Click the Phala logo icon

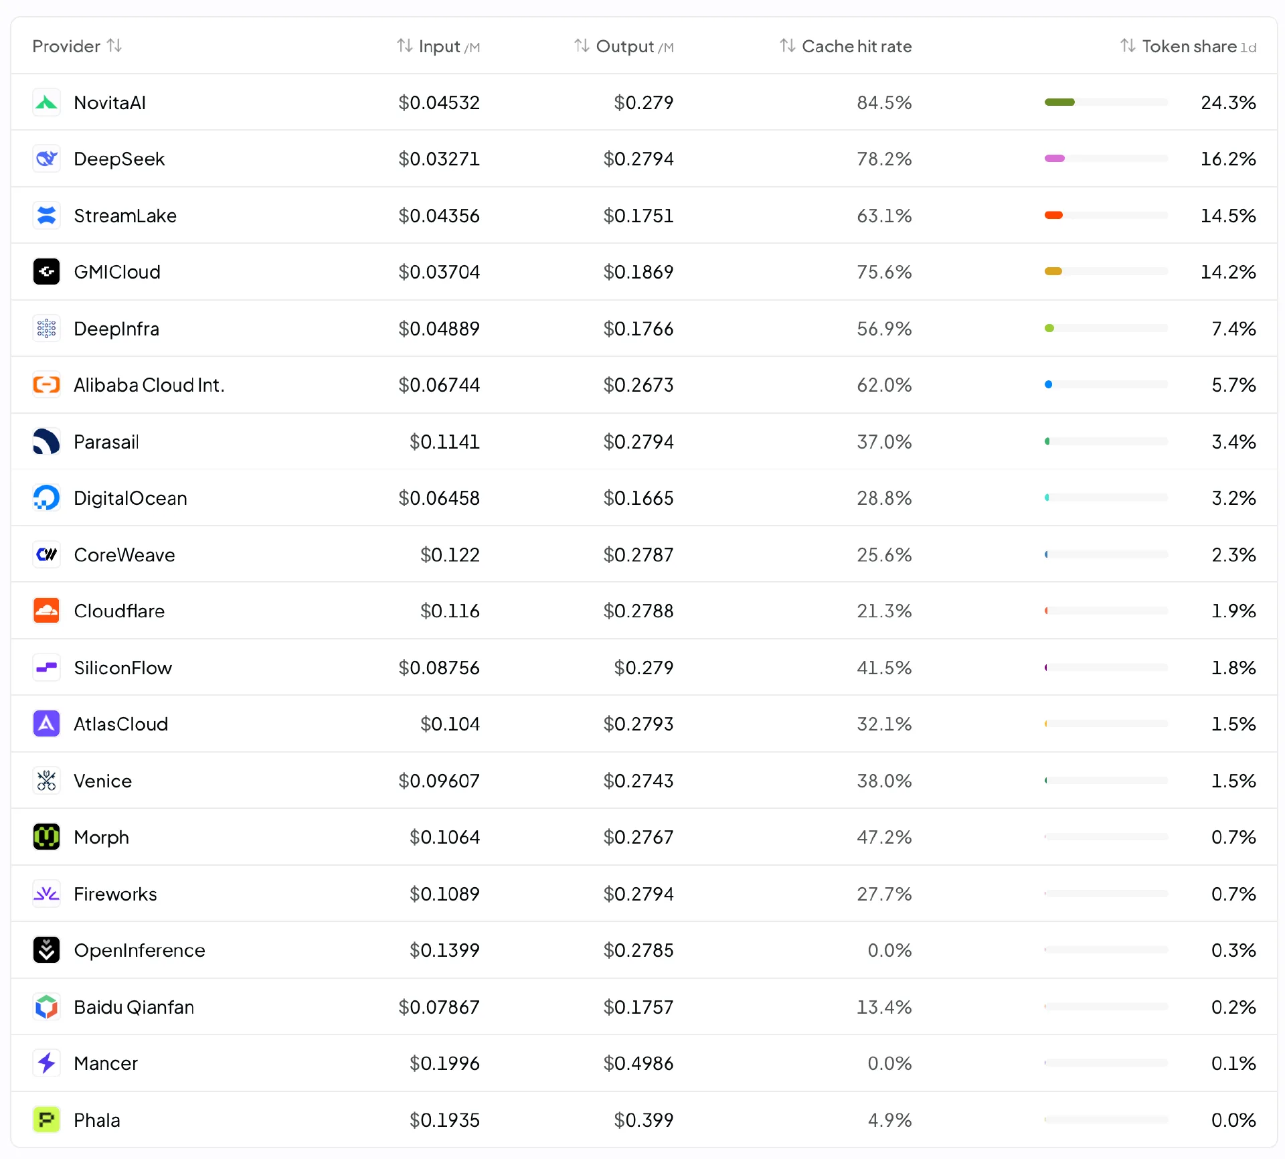(46, 1119)
